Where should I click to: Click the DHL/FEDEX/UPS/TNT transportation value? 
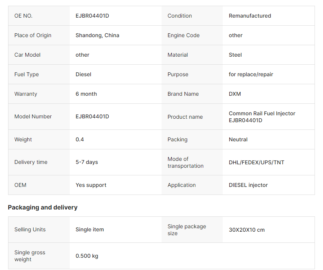click(256, 162)
